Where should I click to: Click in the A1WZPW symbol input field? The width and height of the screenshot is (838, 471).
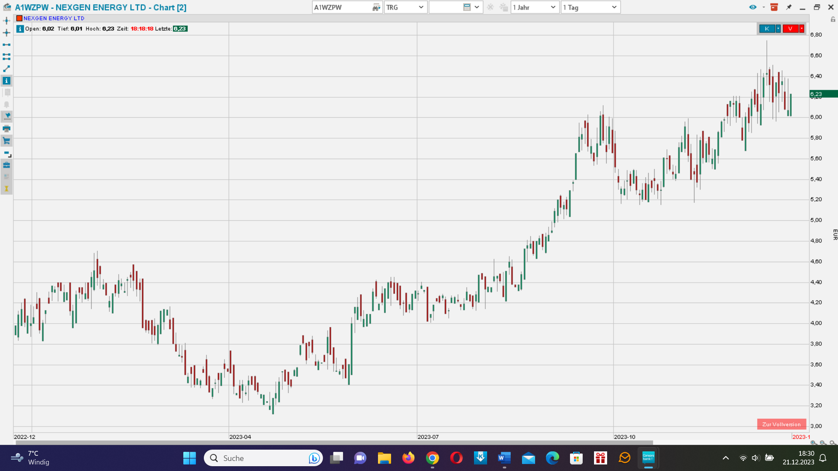pyautogui.click(x=341, y=7)
